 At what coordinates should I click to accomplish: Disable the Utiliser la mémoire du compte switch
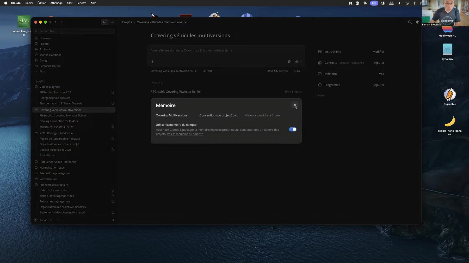pos(293,129)
